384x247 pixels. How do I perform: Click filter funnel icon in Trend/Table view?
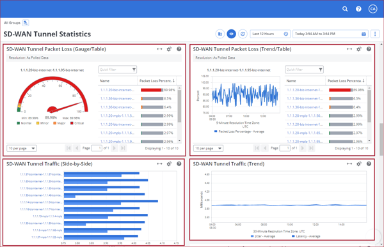(x=321, y=70)
